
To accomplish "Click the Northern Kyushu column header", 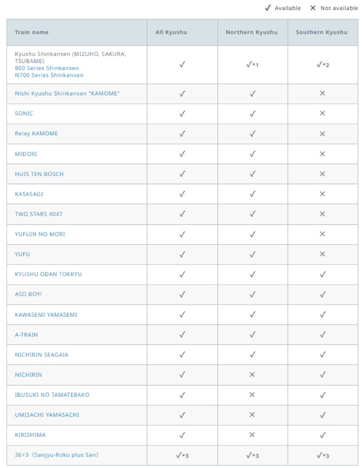I will (252, 32).
